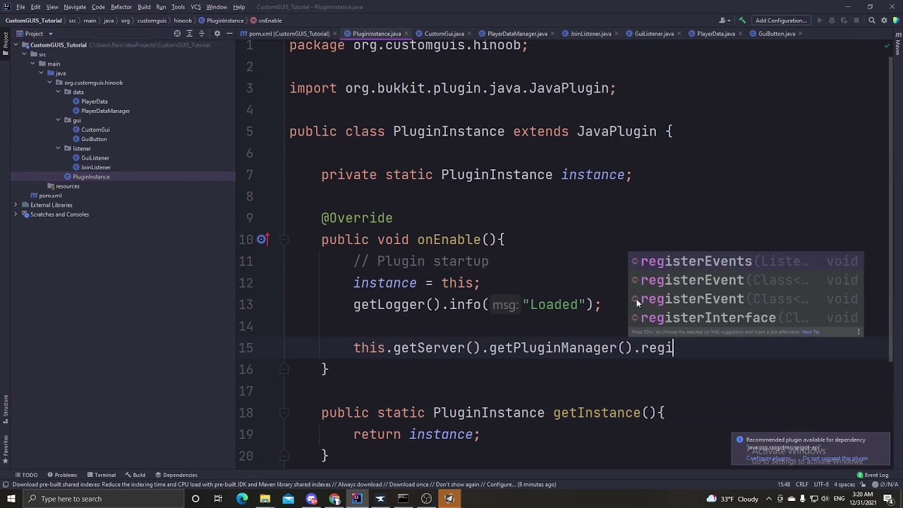The height and width of the screenshot is (508, 903).
Task: Switch to PlayerData.java tab
Action: point(715,33)
